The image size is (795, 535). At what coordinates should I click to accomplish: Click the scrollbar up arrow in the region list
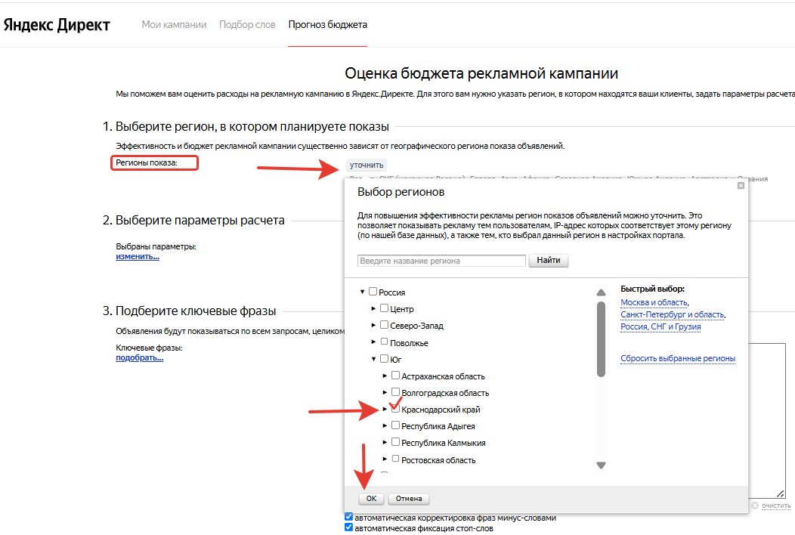coord(601,292)
